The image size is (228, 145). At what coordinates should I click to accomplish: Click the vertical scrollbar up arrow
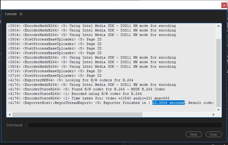point(219,26)
